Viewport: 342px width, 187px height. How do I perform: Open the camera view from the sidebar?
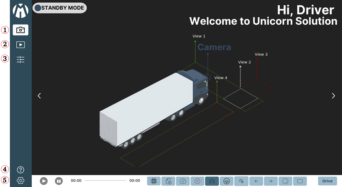(x=21, y=30)
